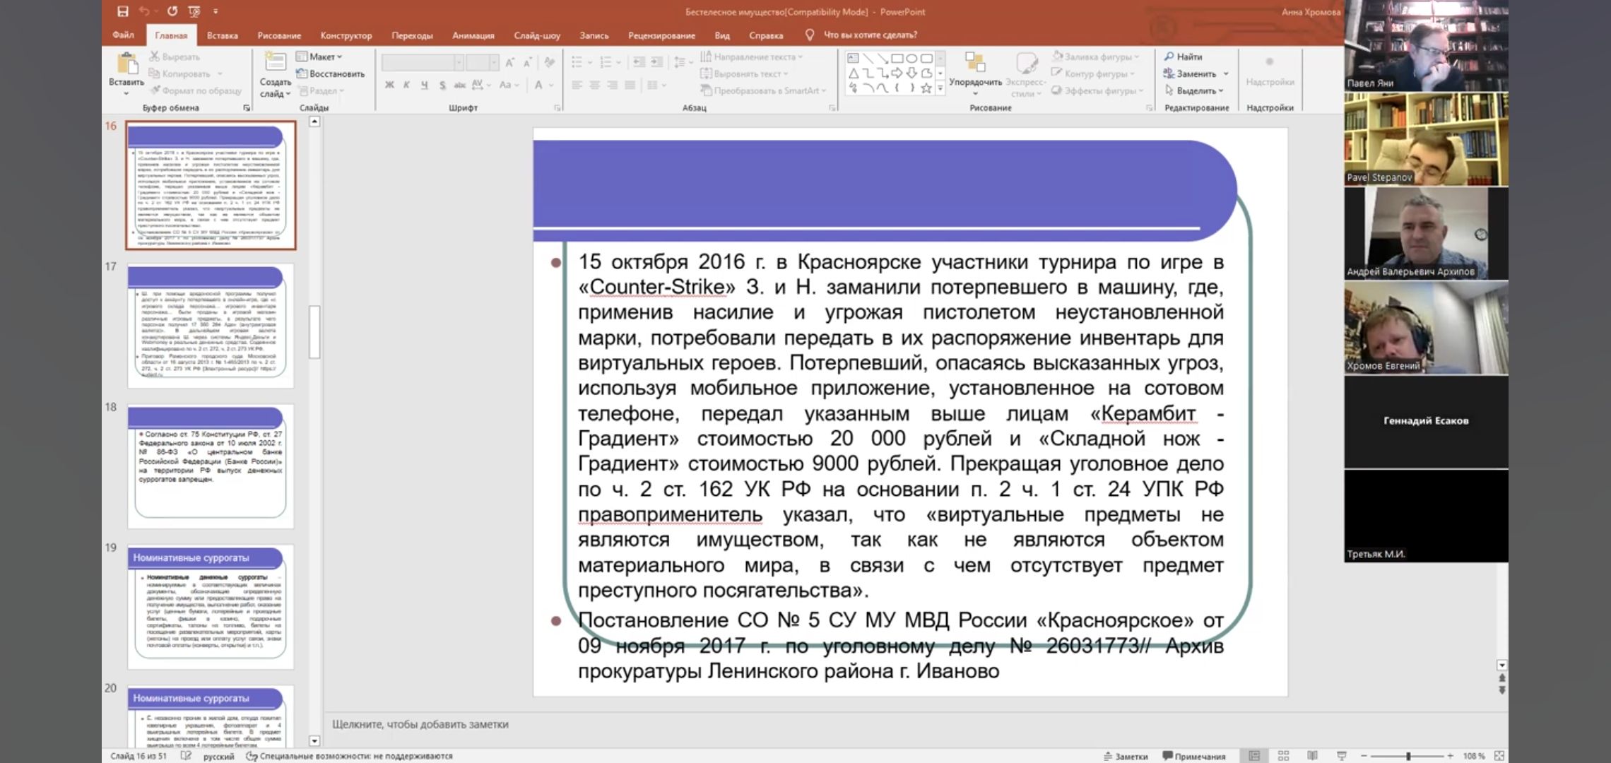Switch to the View (Вид) tab

click(722, 35)
